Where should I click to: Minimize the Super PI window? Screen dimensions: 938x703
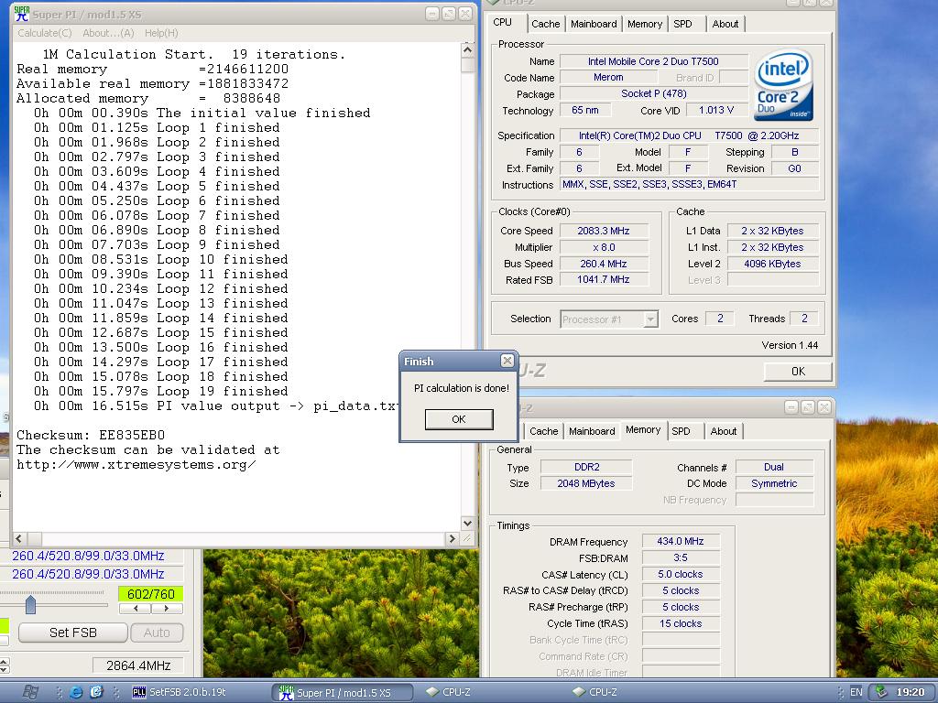tap(432, 14)
